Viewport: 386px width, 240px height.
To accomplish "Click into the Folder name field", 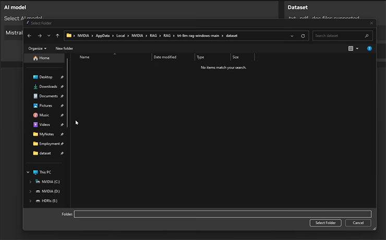I will coord(223,214).
